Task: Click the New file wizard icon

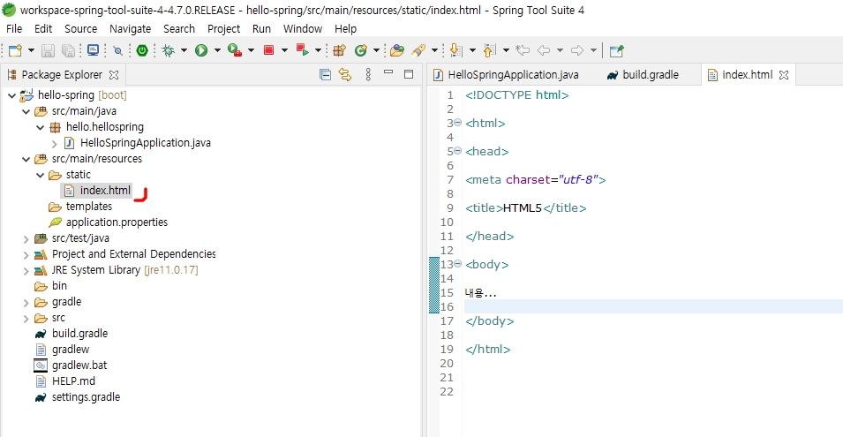Action: [x=15, y=51]
